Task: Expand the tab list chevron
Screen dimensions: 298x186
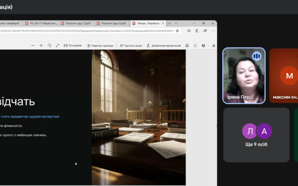Action: [x=176, y=23]
